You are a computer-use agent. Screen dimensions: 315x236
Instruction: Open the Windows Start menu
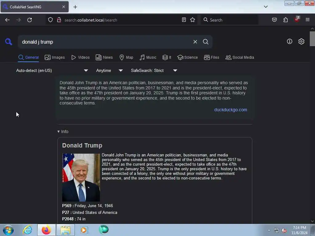click(x=8, y=230)
